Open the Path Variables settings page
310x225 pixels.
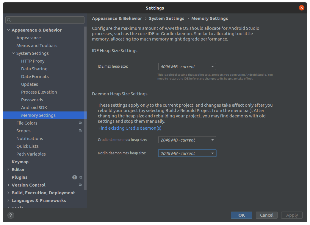point(31,154)
